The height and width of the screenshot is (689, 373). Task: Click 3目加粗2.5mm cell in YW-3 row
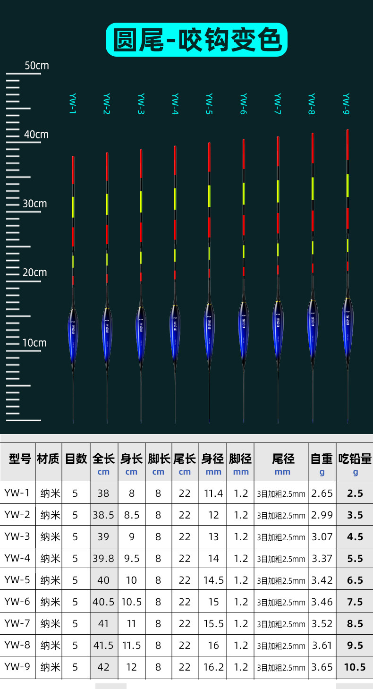pos(281,537)
